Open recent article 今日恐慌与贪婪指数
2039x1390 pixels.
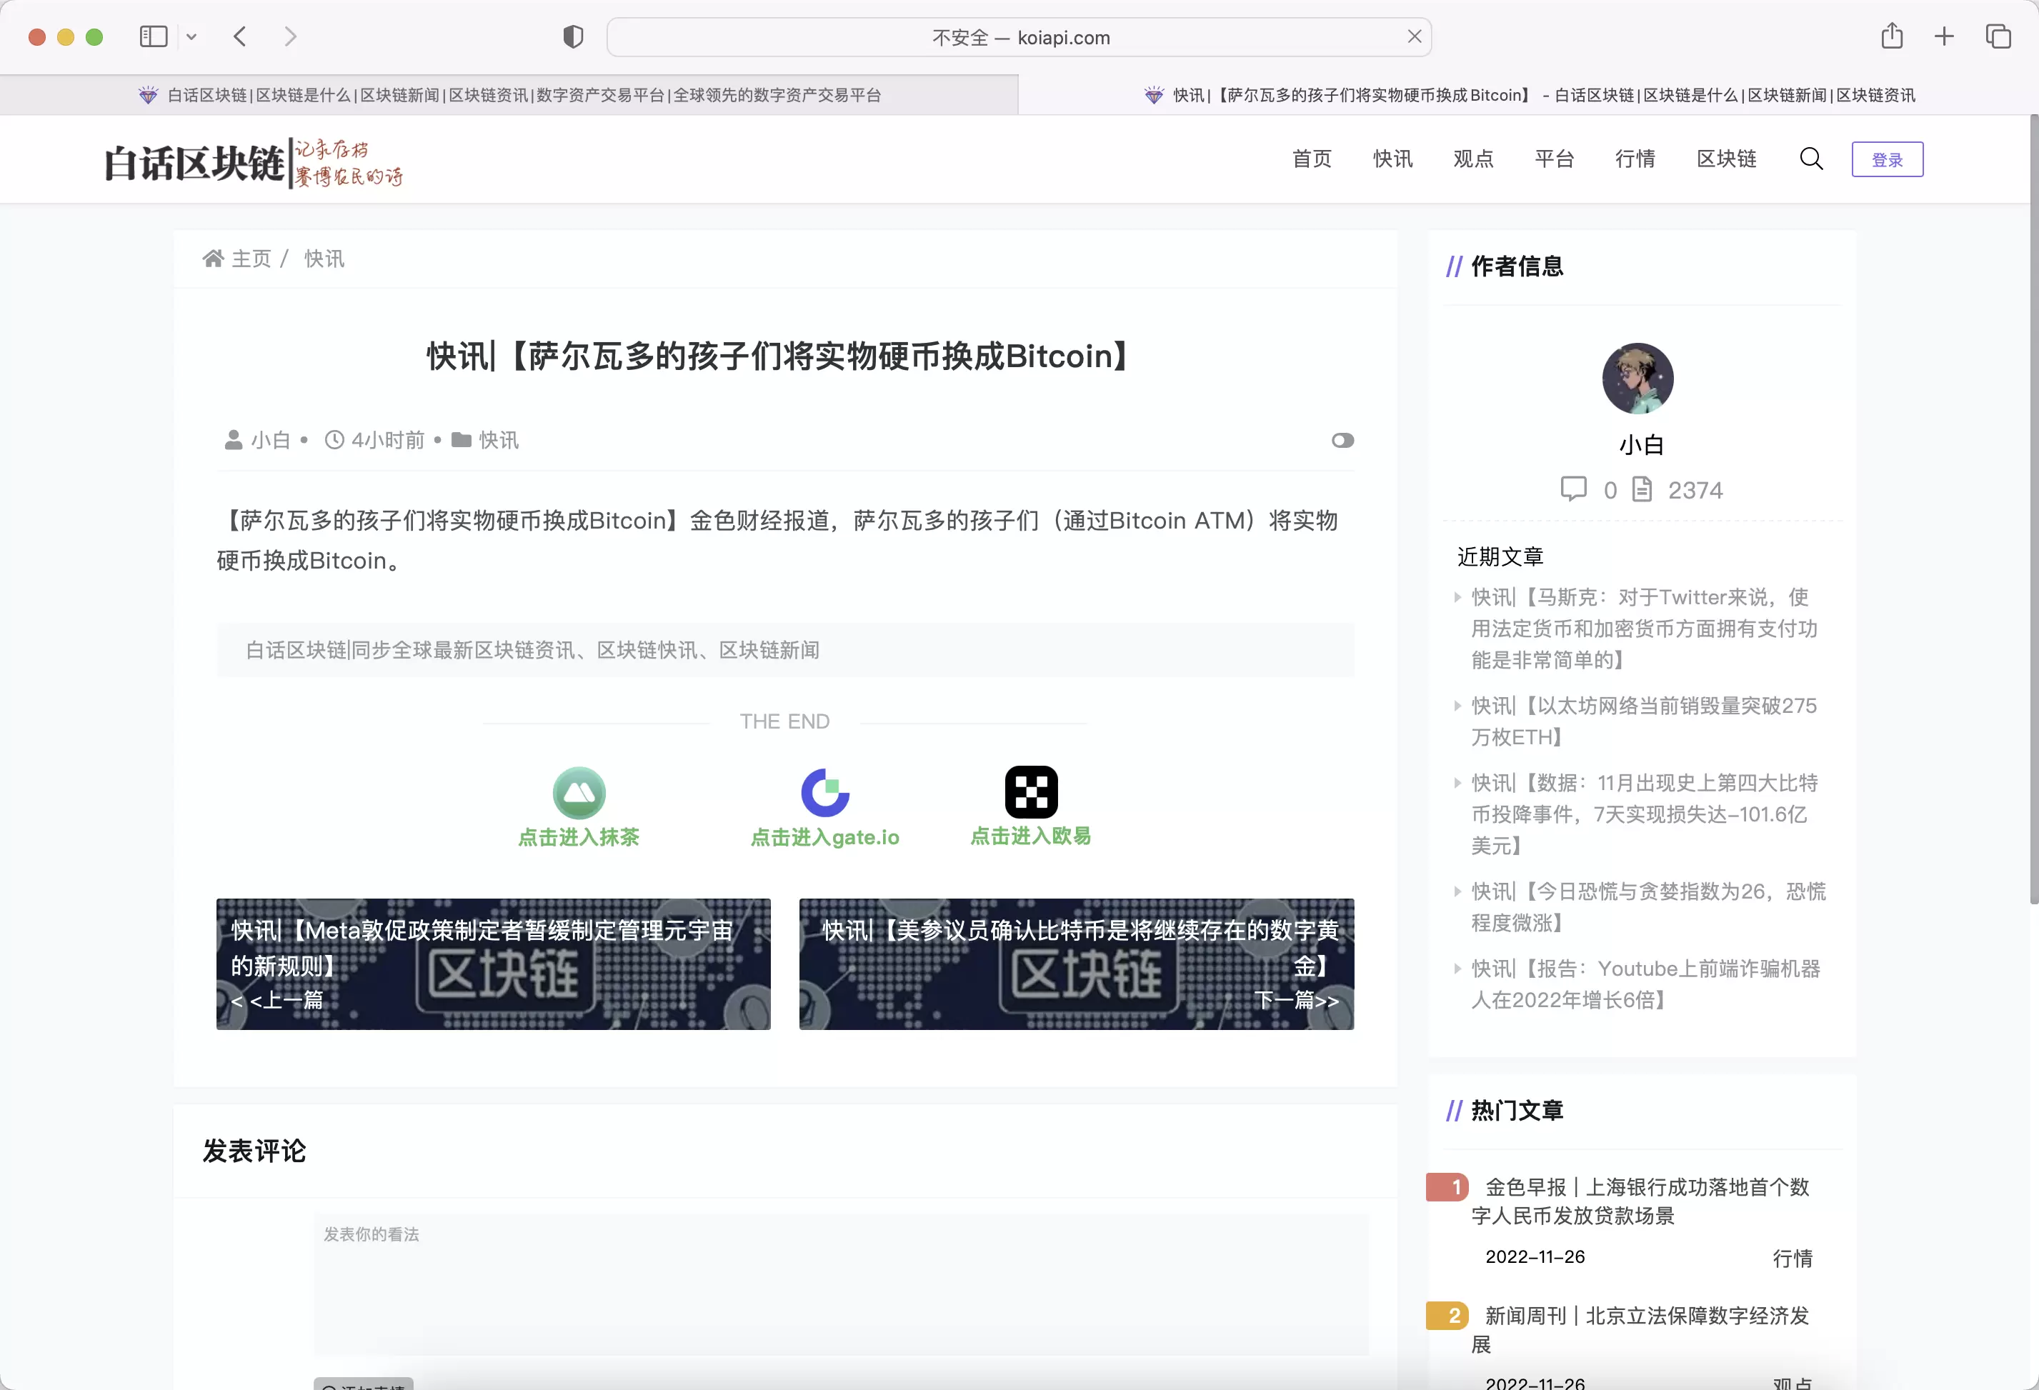tap(1647, 908)
